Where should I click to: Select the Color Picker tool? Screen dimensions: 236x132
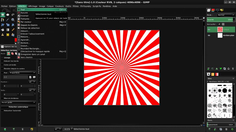[8, 20]
